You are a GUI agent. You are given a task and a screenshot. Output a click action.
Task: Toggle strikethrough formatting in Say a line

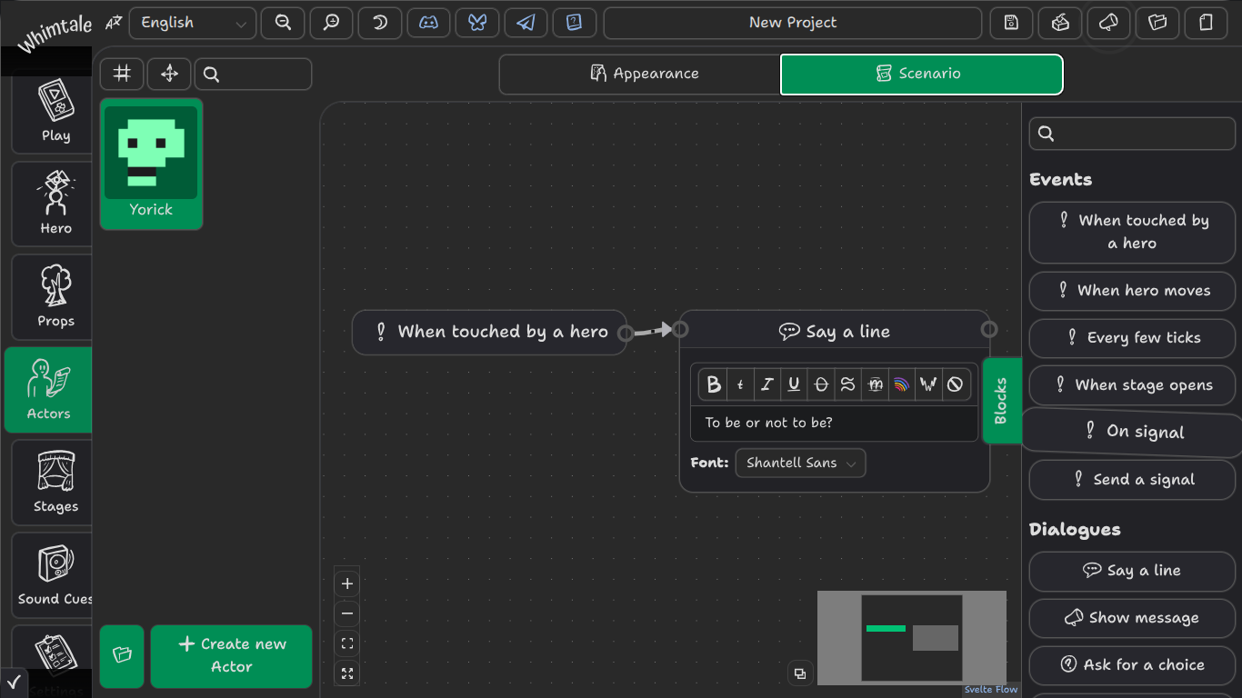pyautogui.click(x=820, y=384)
